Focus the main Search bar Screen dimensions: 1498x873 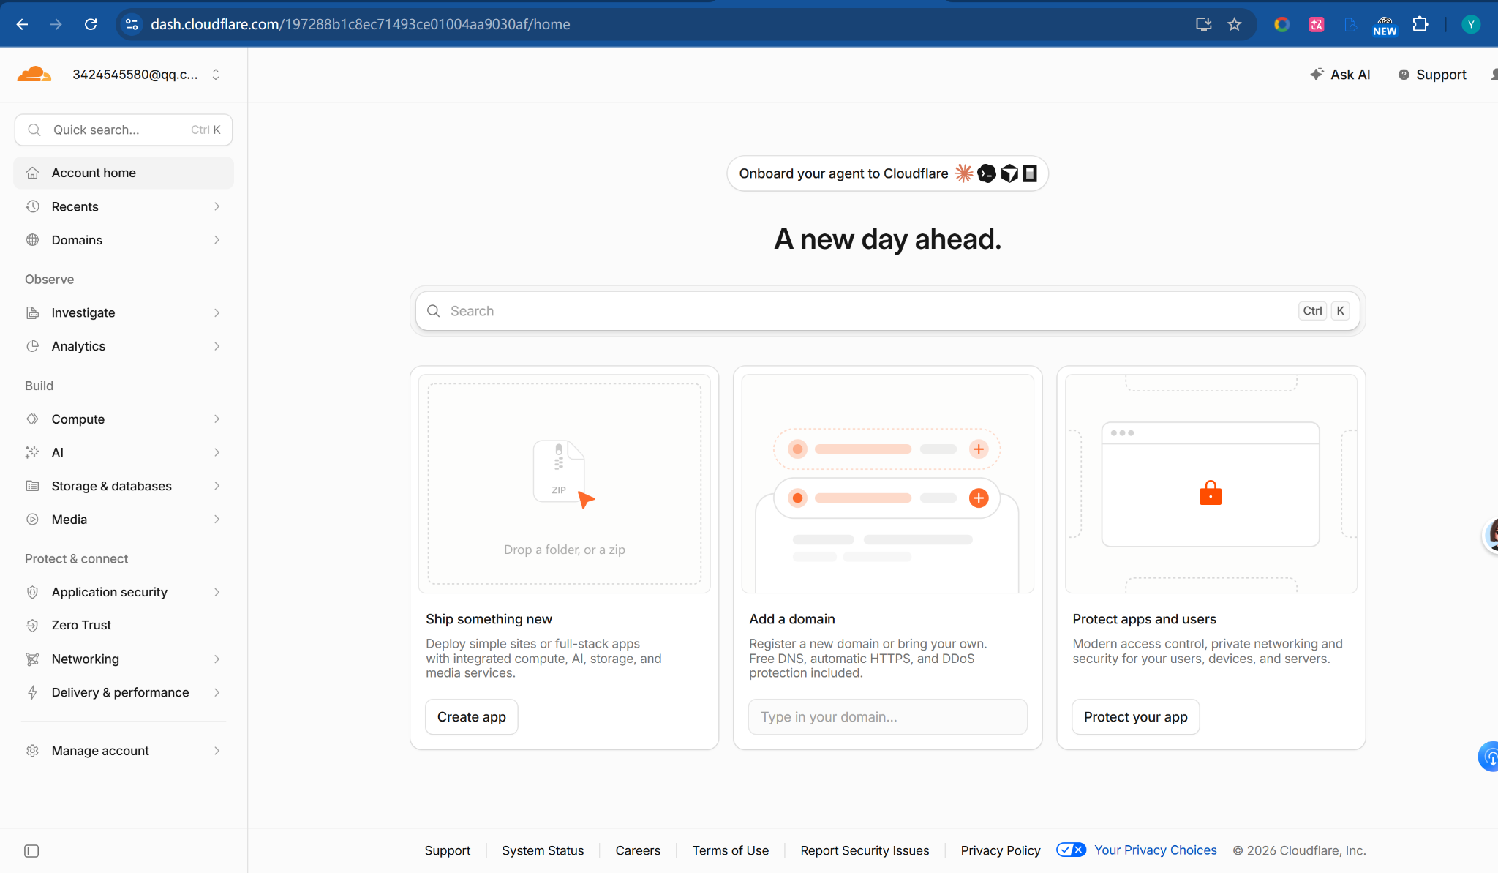coord(887,311)
